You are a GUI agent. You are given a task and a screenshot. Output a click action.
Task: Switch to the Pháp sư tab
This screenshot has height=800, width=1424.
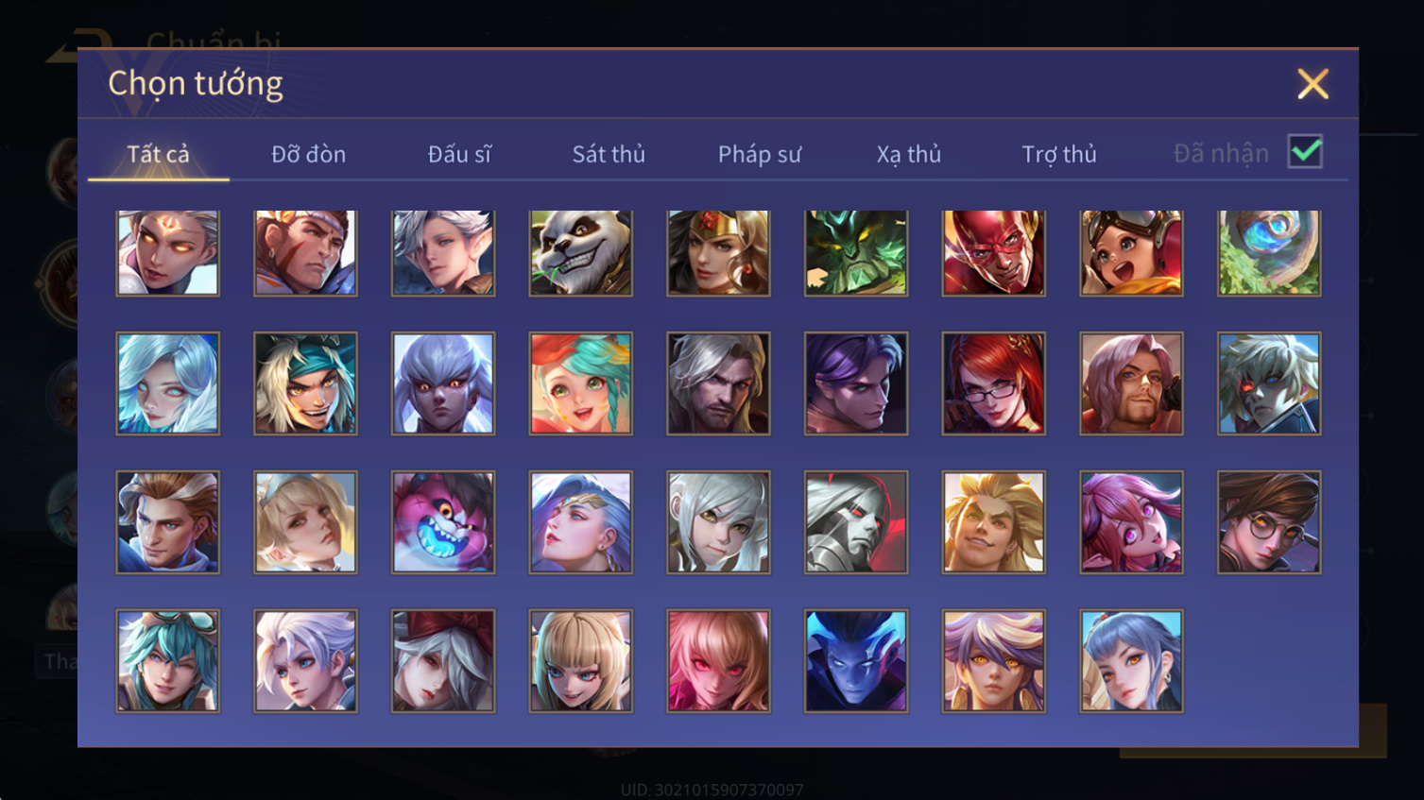pyautogui.click(x=760, y=154)
